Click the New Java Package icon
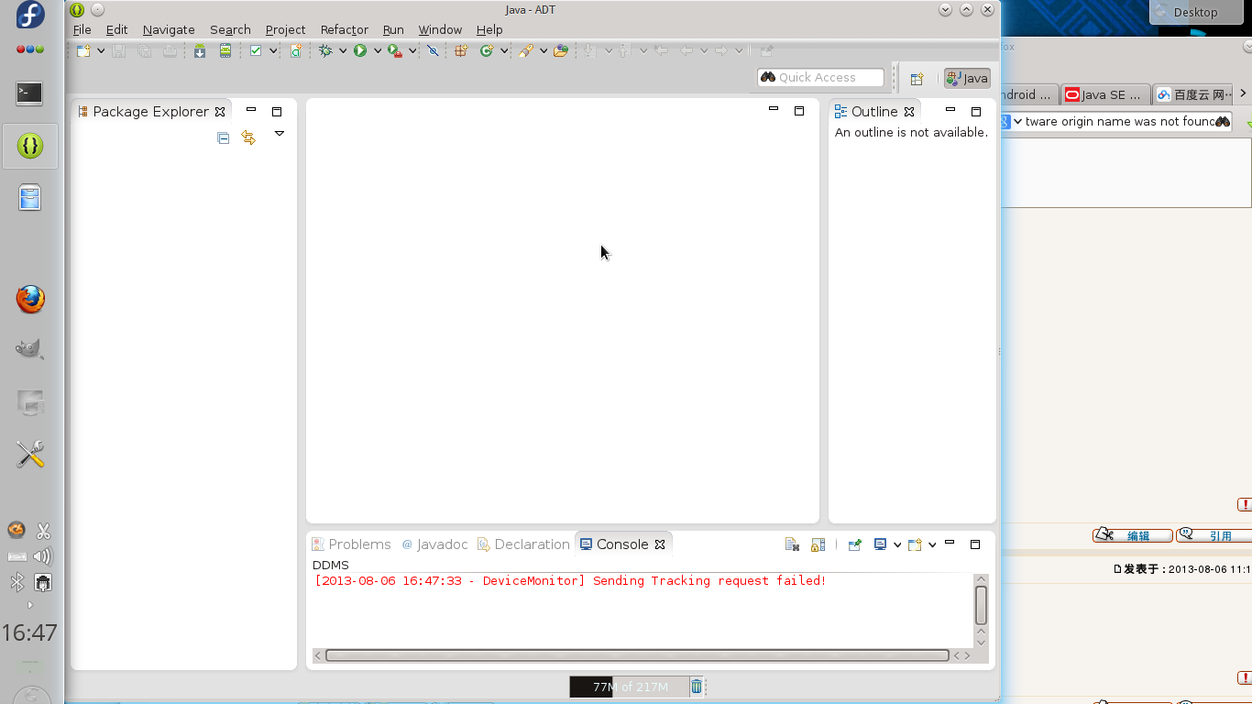 pos(461,51)
